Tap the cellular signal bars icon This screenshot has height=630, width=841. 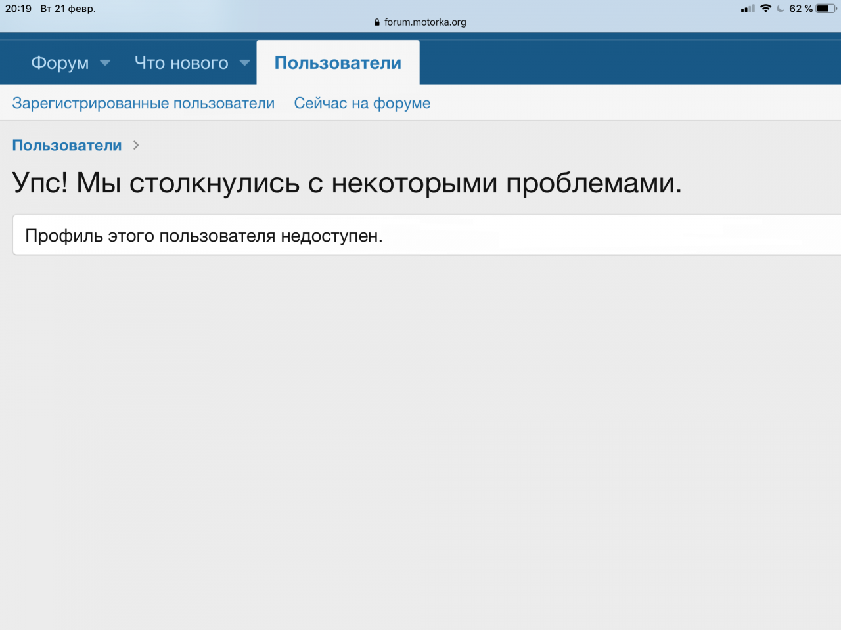click(748, 9)
